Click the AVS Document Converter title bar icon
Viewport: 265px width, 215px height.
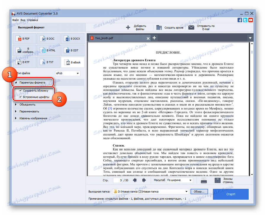(x=13, y=14)
